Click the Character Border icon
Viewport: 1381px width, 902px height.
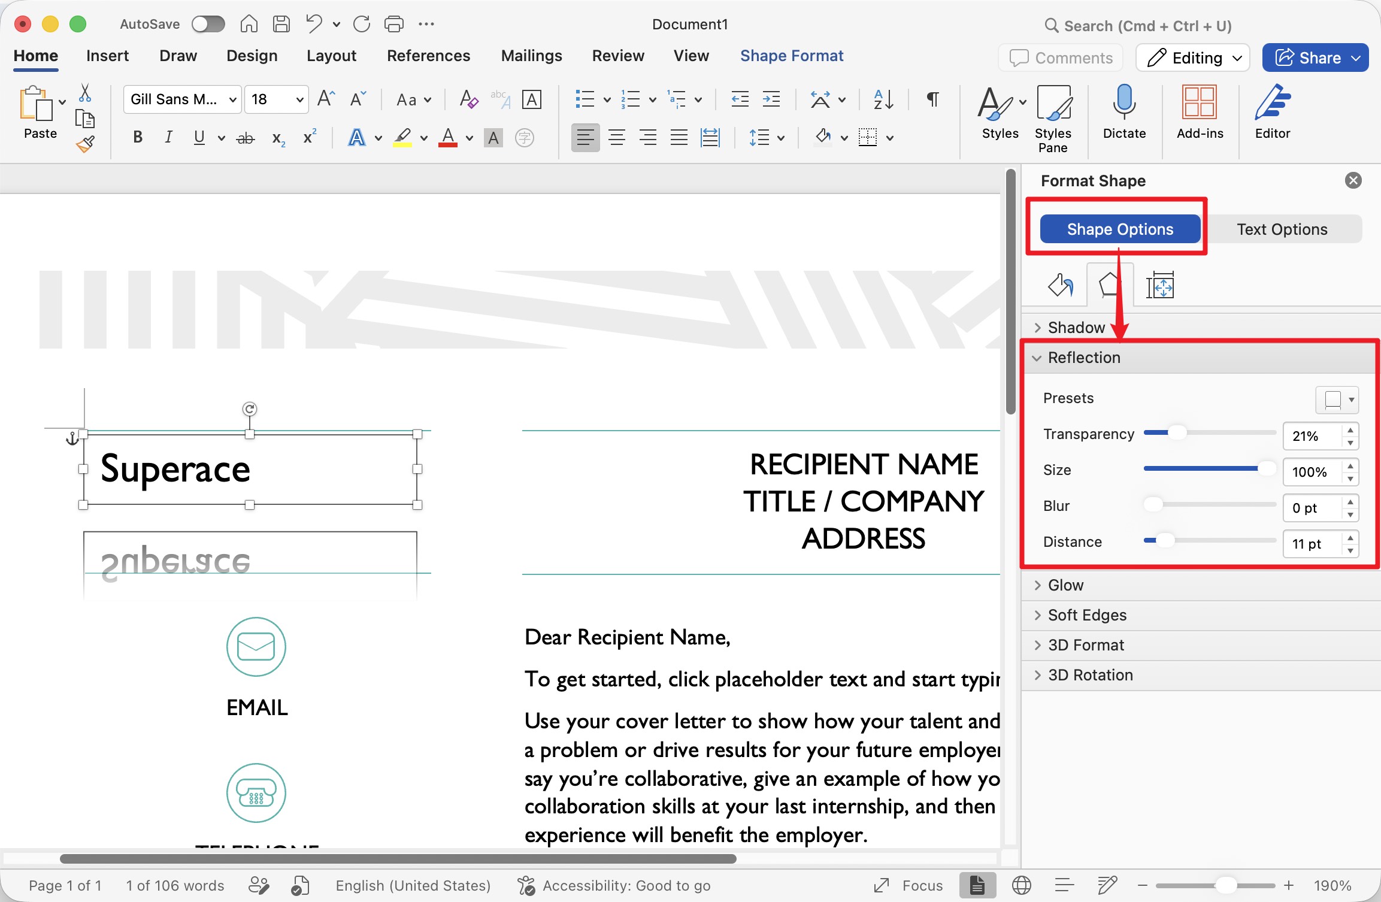(532, 99)
